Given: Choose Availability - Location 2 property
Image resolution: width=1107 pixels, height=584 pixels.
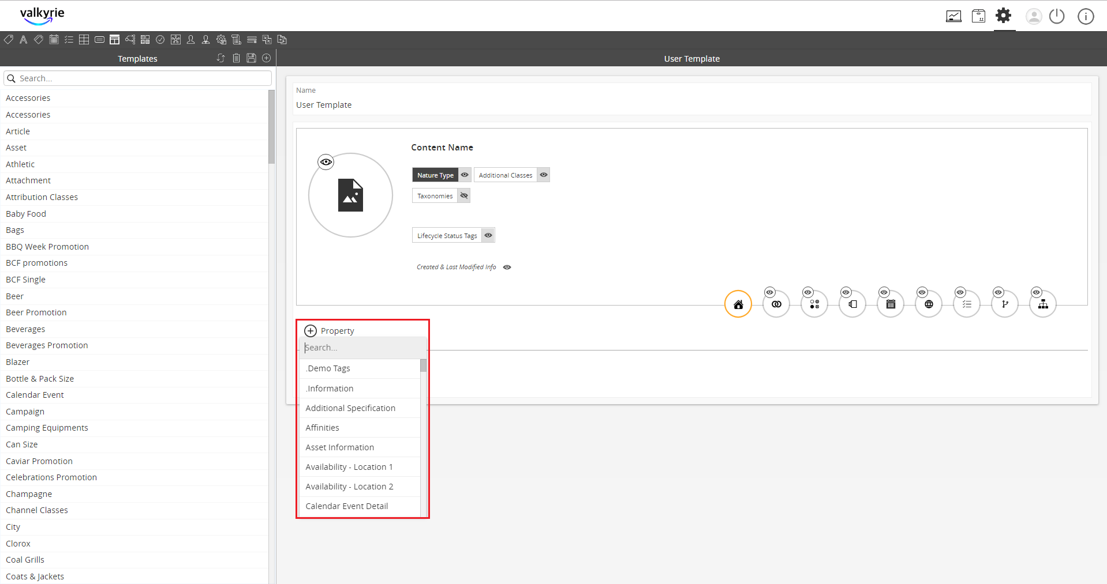Looking at the screenshot, I should click(360, 487).
